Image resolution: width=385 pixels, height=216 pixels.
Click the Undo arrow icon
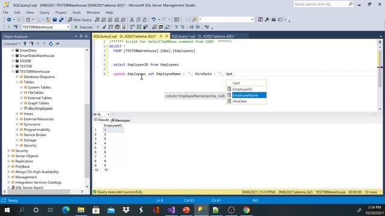tap(153, 20)
